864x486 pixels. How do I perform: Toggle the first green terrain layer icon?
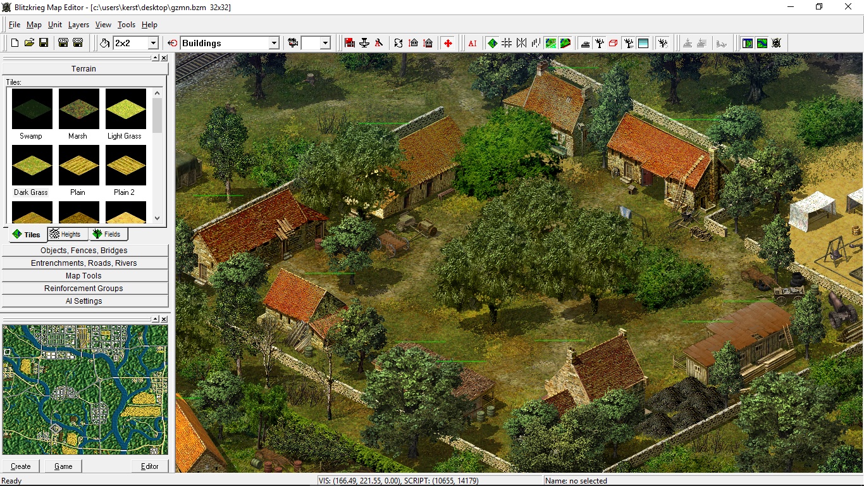click(x=551, y=43)
